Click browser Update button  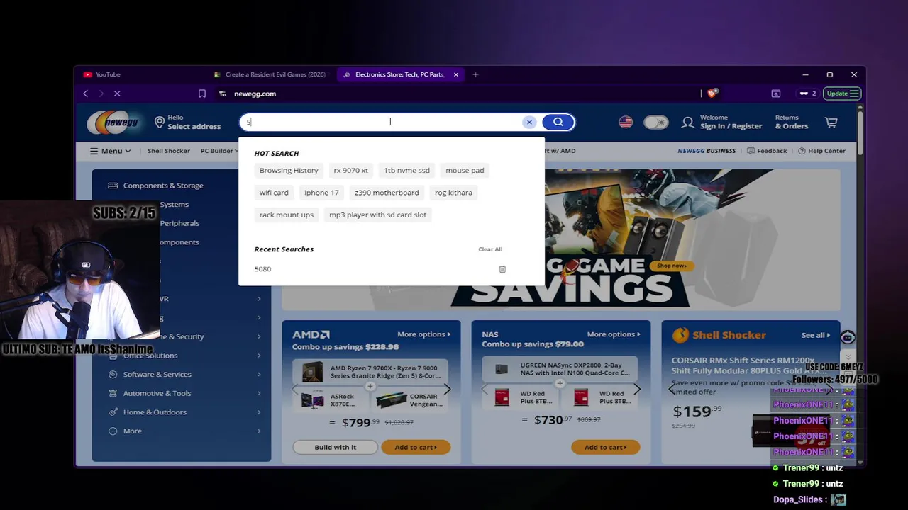click(x=843, y=93)
